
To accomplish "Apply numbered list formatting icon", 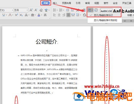I will point(61,10).
